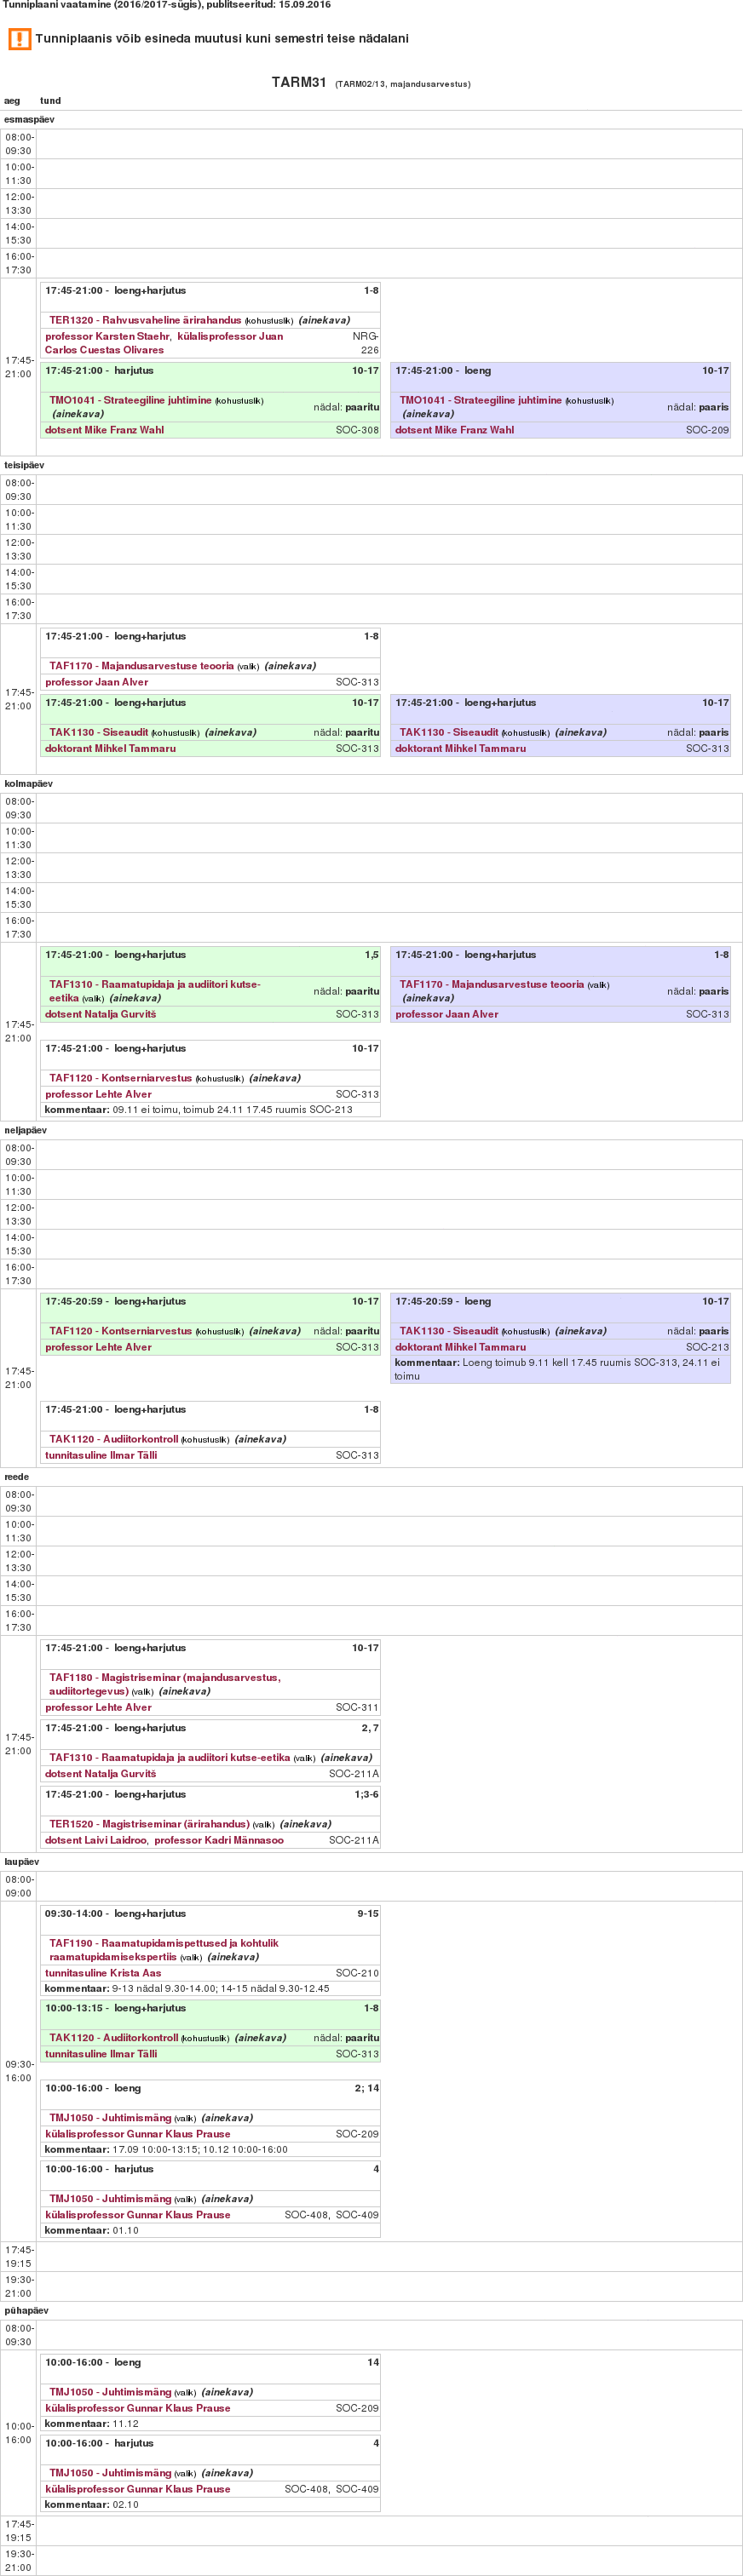743x2576 pixels.
Task: Open Thursday's TAK1130 Siseaudit loeng link
Action: [448, 1331]
